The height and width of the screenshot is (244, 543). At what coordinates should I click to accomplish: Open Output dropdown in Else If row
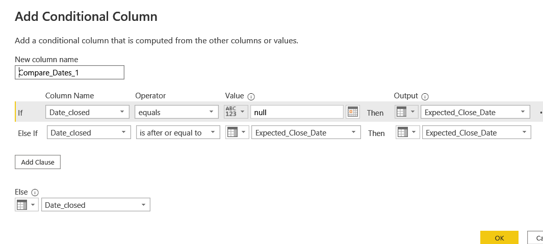click(x=477, y=132)
